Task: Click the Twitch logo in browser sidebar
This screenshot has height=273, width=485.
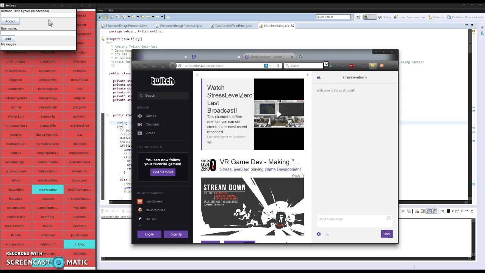Action: [163, 81]
